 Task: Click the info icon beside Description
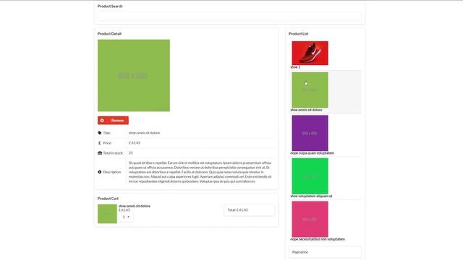(x=100, y=172)
